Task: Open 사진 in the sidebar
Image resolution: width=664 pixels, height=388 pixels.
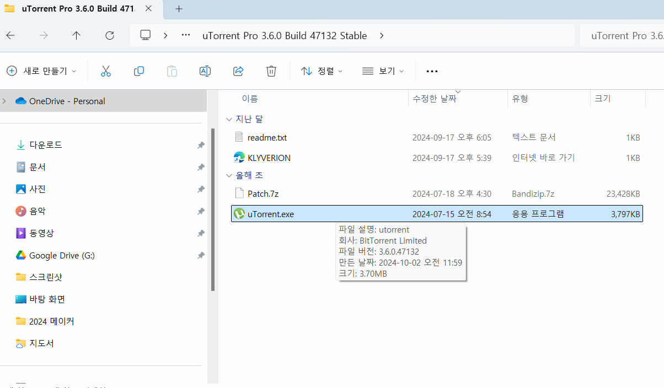Action: tap(38, 189)
